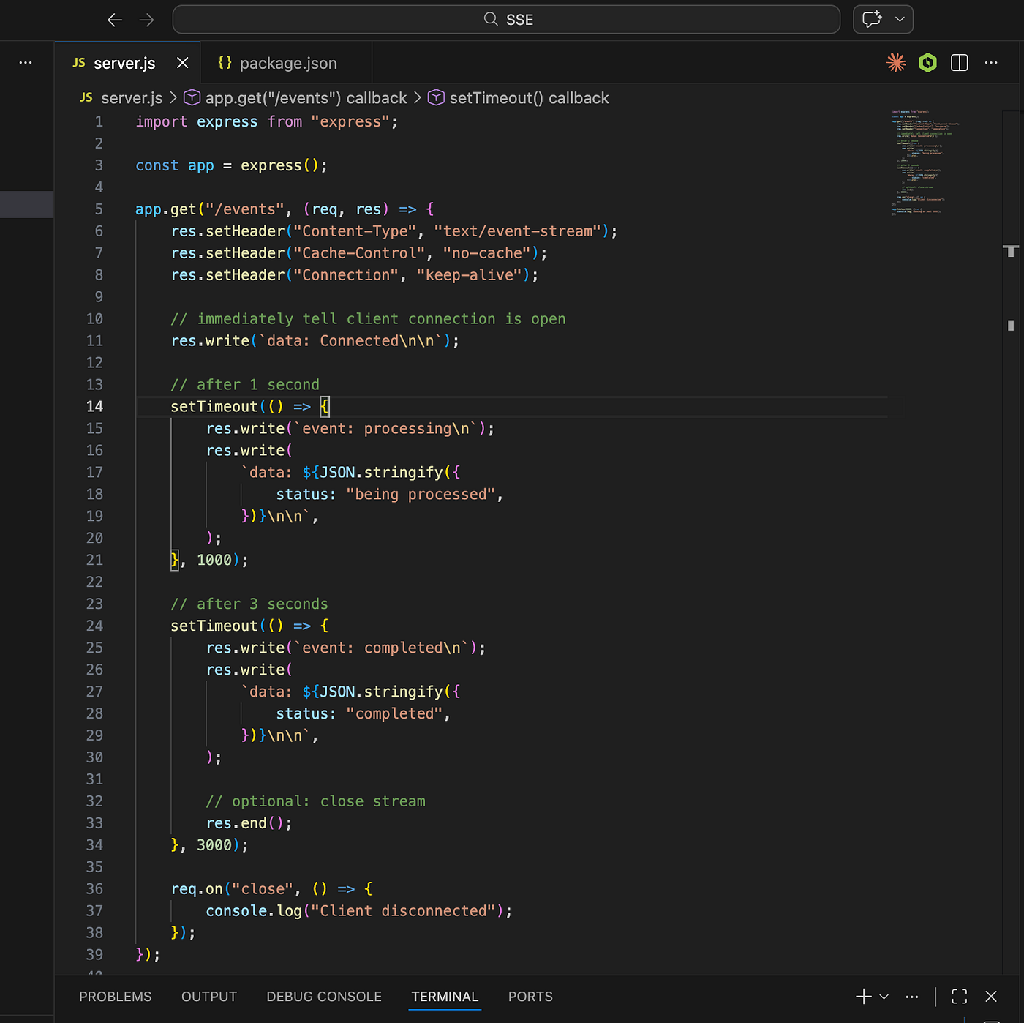Click "text/event-stream" string on line 6
This screenshot has height=1023, width=1024.
pos(517,231)
